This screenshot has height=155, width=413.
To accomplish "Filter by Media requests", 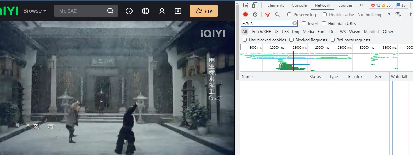I will [308, 32].
